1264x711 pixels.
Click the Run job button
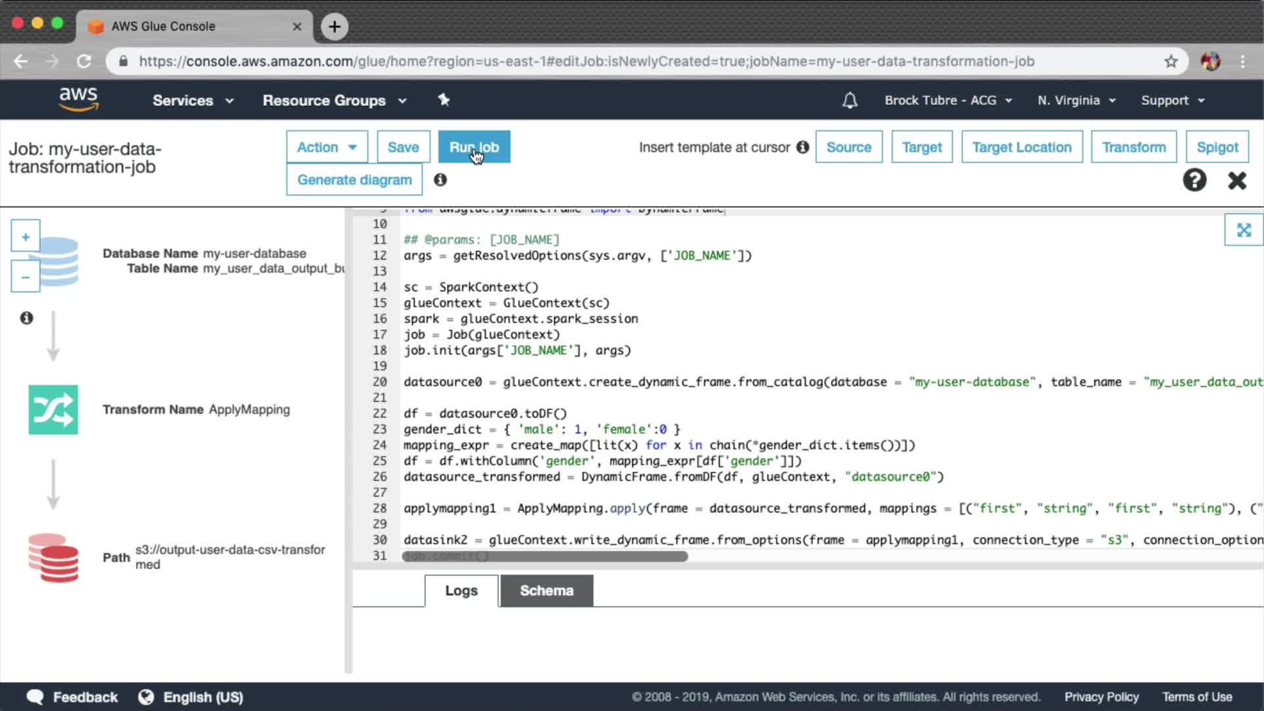tap(474, 147)
